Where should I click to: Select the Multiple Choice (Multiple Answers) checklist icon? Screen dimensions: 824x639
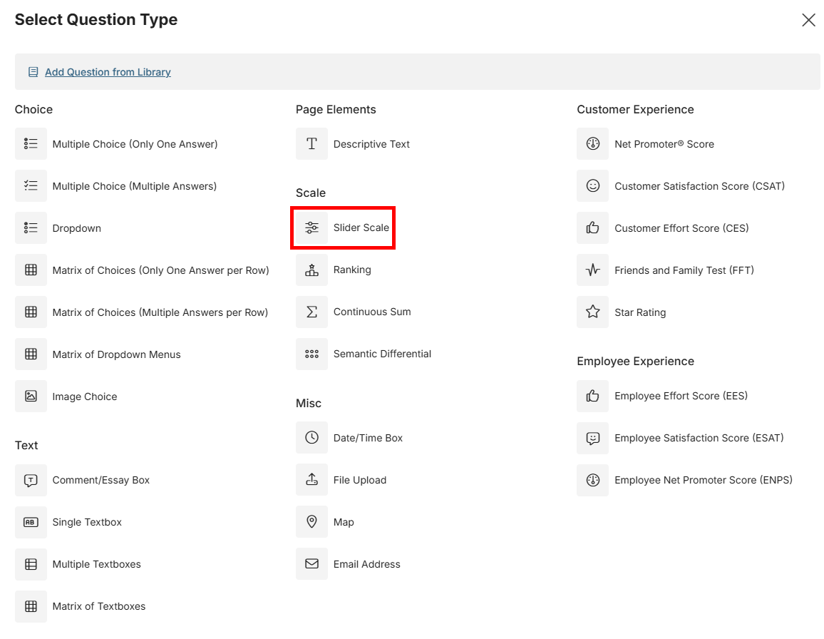click(x=31, y=185)
